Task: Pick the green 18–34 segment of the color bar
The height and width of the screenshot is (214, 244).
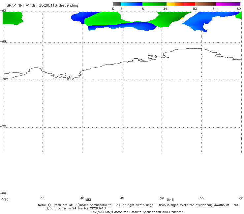Action: [x=154, y=4]
